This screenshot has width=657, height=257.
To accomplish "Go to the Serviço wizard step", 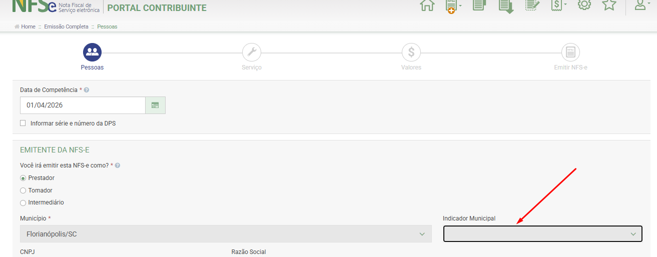I will point(251,52).
